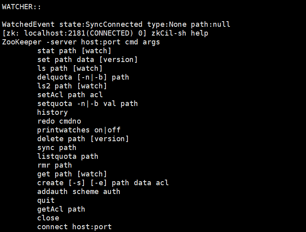This screenshot has height=232, width=306.
Task: Click the 'set path data [version]' line
Action: pos(87,60)
